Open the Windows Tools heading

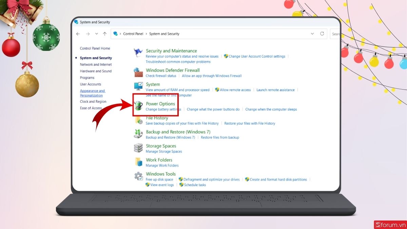click(161, 174)
